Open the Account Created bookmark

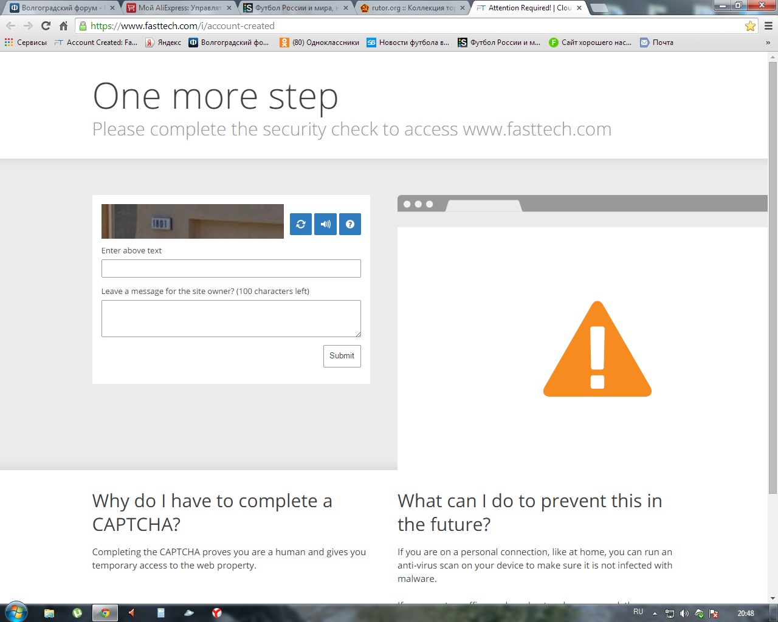coord(95,43)
